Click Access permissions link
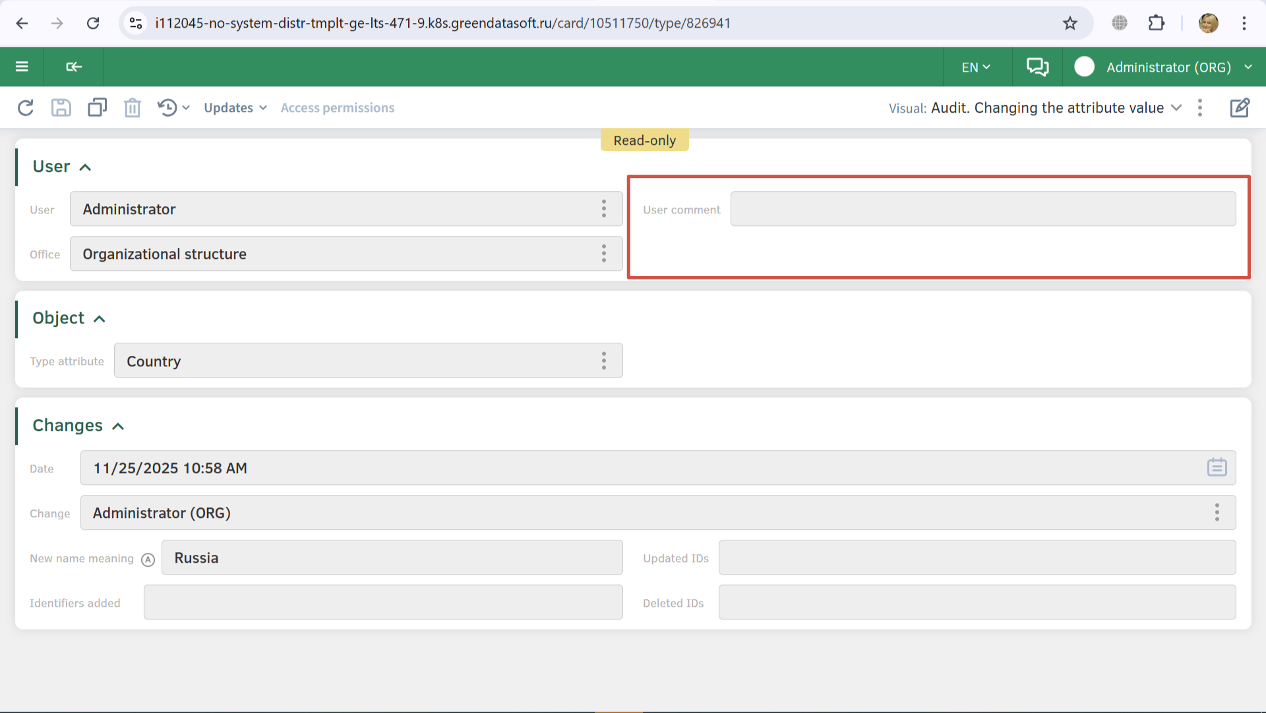The image size is (1266, 713). click(x=338, y=107)
